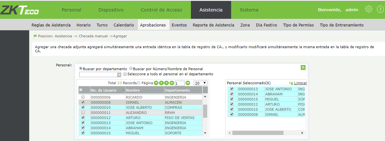Open the Reporte de Asistencia tab

214,25
